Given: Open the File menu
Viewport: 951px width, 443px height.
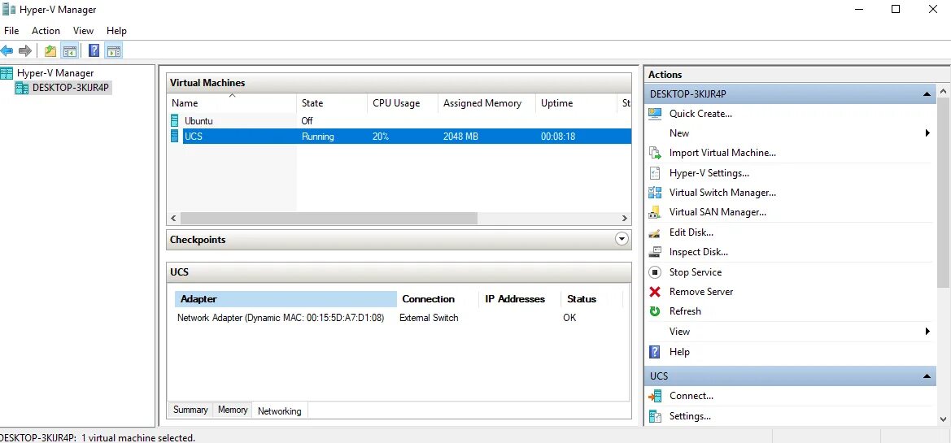Looking at the screenshot, I should [x=11, y=31].
